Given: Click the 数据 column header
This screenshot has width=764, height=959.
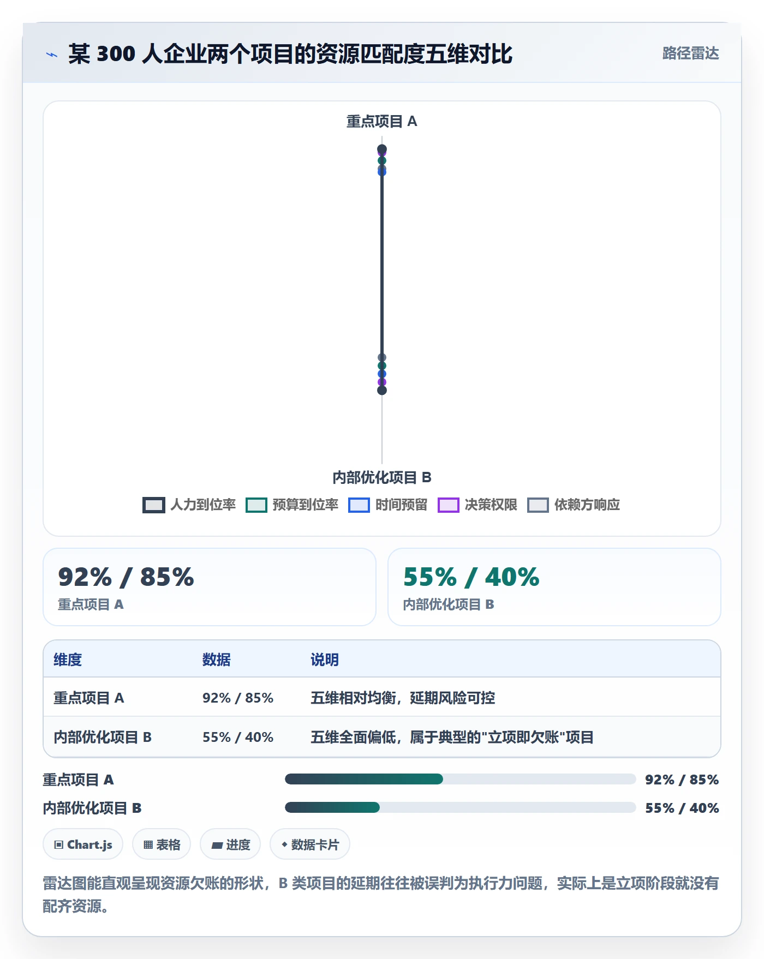Looking at the screenshot, I should (x=217, y=660).
